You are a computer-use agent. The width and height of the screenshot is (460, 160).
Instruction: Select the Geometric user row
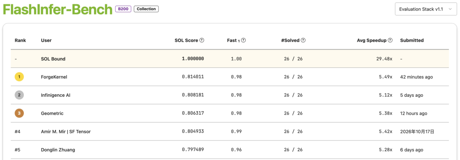(x=230, y=113)
